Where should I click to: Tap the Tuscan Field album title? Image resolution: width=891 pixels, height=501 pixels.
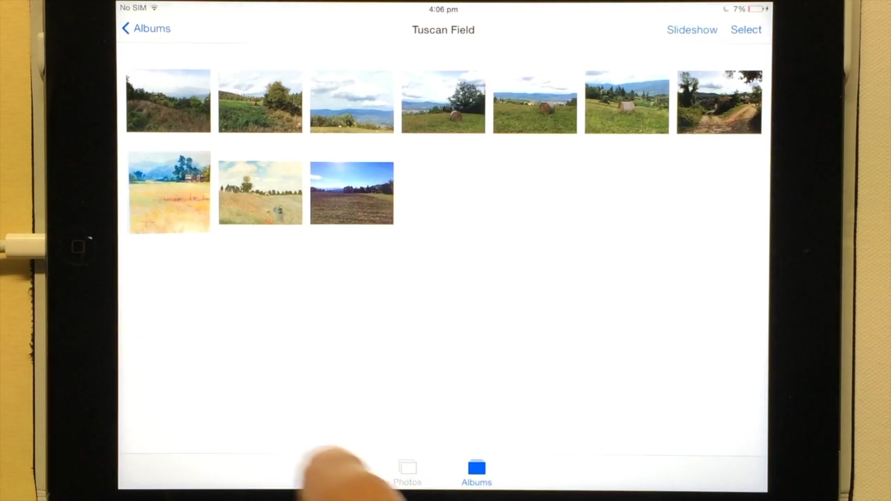pyautogui.click(x=443, y=30)
